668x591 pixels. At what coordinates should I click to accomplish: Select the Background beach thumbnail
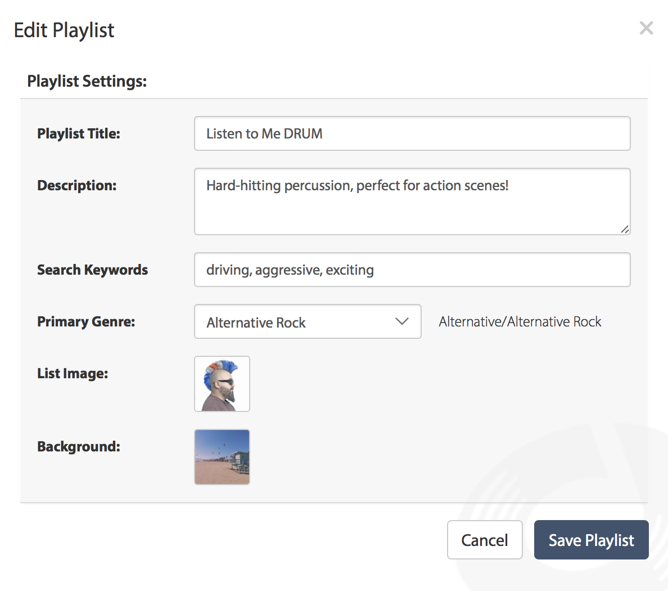(222, 457)
